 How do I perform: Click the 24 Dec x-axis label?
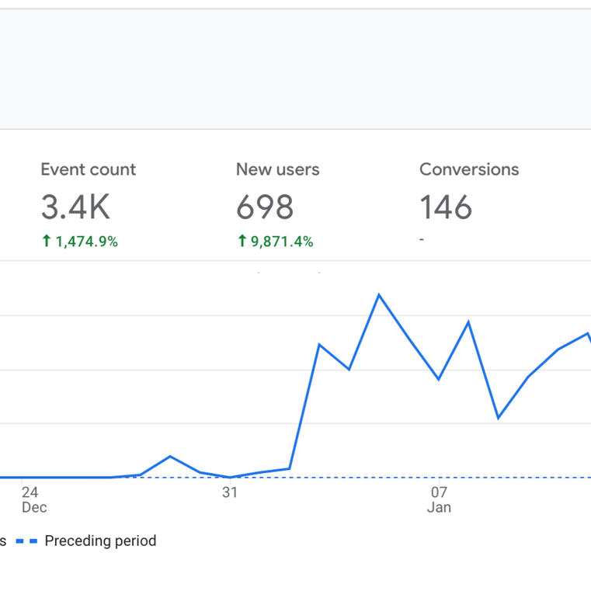point(33,499)
